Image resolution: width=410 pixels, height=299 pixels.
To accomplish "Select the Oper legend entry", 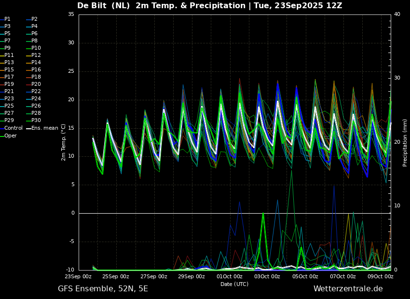I will 11,136.
